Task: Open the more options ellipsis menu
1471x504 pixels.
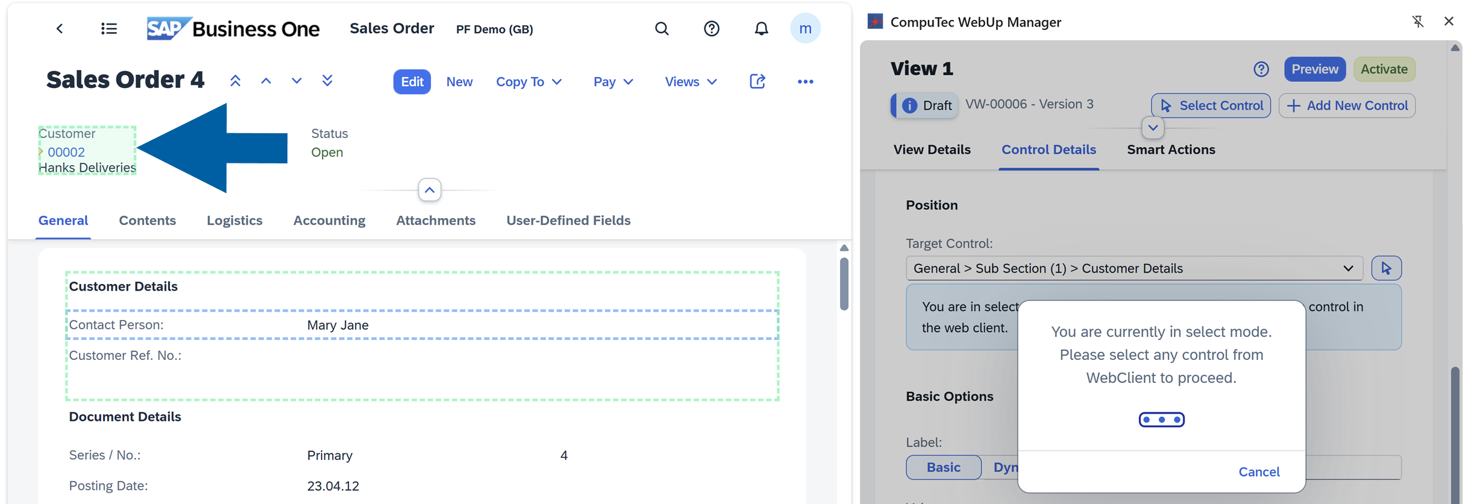Action: (x=805, y=81)
